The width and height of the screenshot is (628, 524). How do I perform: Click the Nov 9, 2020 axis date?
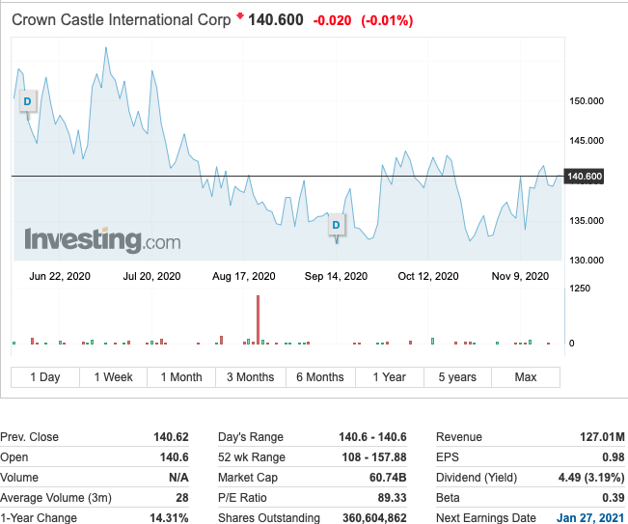[x=520, y=276]
